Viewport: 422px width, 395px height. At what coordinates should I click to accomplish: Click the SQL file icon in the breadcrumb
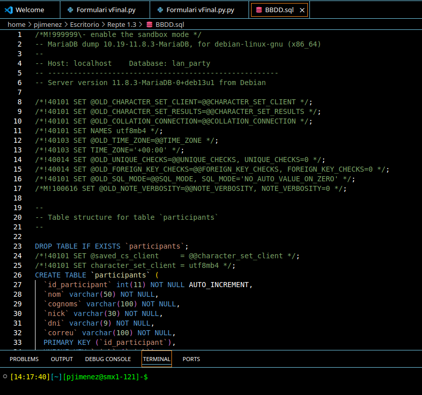click(149, 24)
